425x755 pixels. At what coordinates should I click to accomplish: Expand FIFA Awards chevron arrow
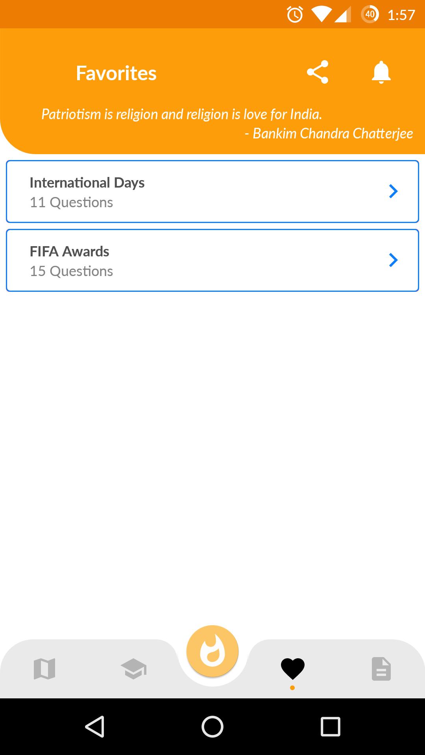(x=393, y=260)
